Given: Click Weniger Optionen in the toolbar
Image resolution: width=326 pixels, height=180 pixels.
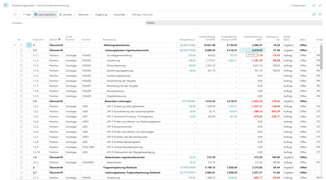Looking at the screenshot, I should pyautogui.click(x=142, y=15).
